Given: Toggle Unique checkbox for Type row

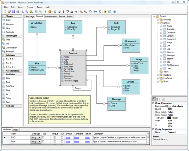Looking at the screenshot, I should 55,142.
